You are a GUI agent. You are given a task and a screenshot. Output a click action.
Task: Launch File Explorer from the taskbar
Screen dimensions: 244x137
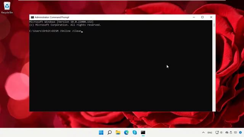pyautogui.click(x=118, y=132)
